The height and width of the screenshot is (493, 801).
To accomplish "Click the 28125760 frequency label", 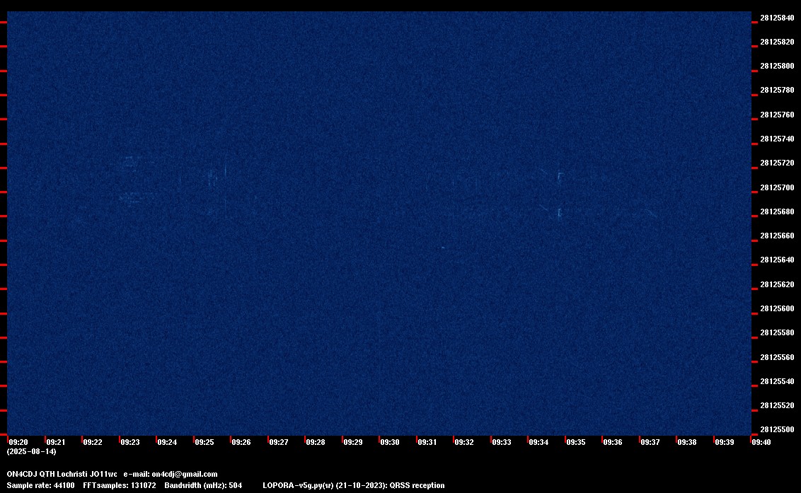I will 777,115.
